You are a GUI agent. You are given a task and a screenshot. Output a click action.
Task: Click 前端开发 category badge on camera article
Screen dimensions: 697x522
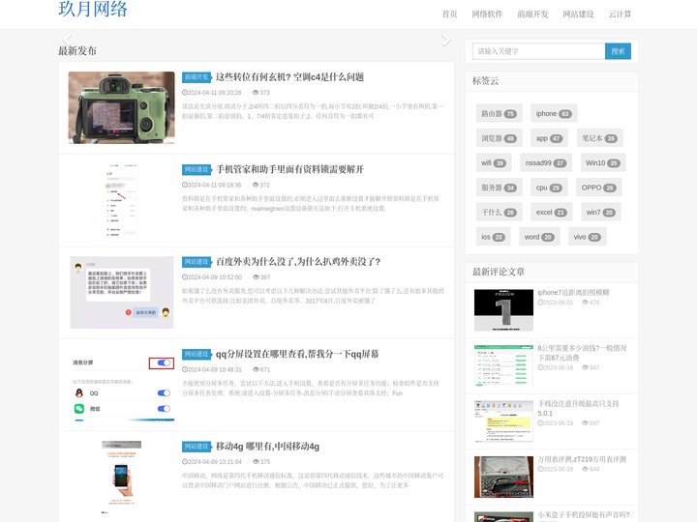pyautogui.click(x=196, y=77)
